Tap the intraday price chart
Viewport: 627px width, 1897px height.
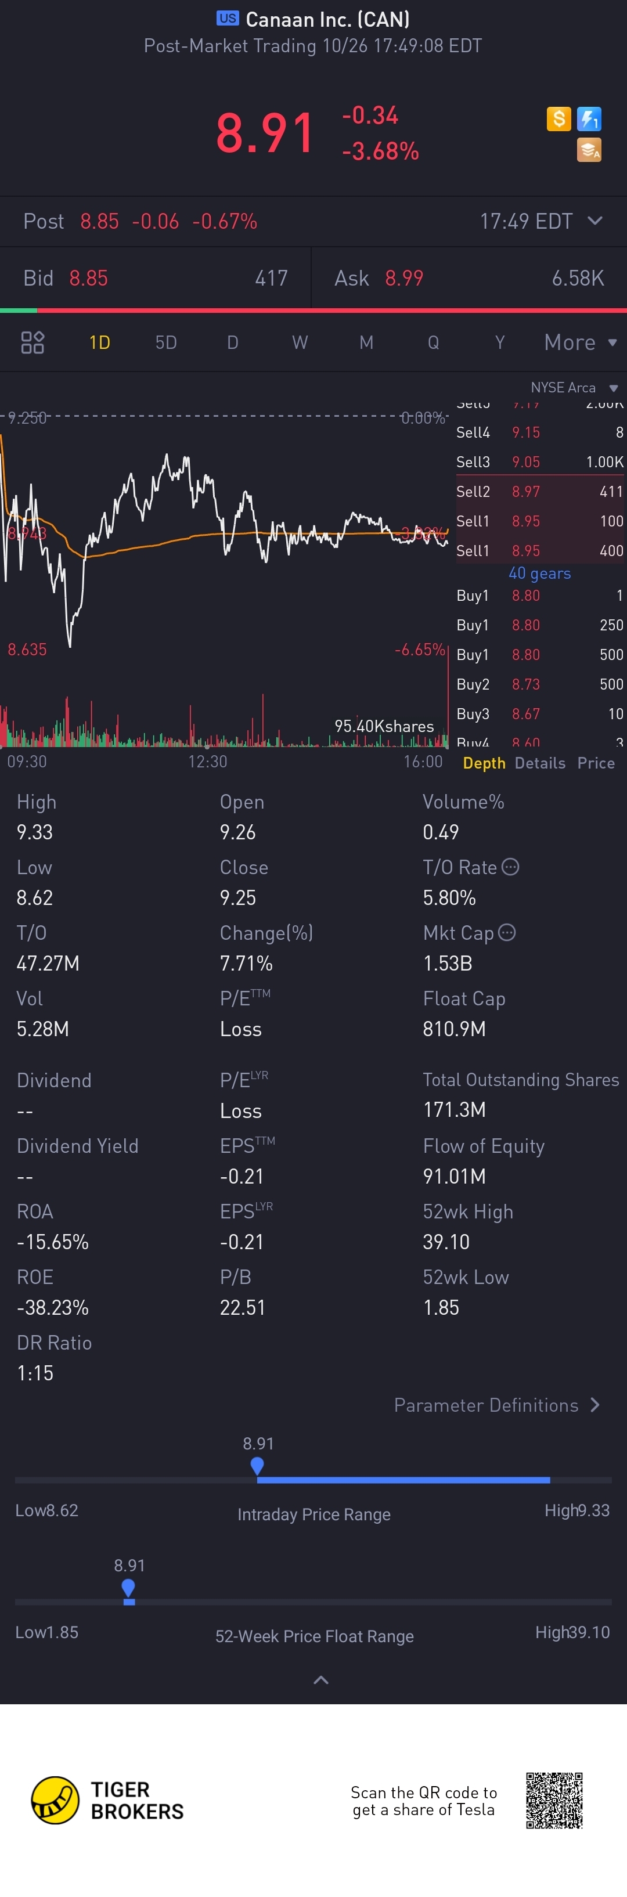pyautogui.click(x=225, y=534)
